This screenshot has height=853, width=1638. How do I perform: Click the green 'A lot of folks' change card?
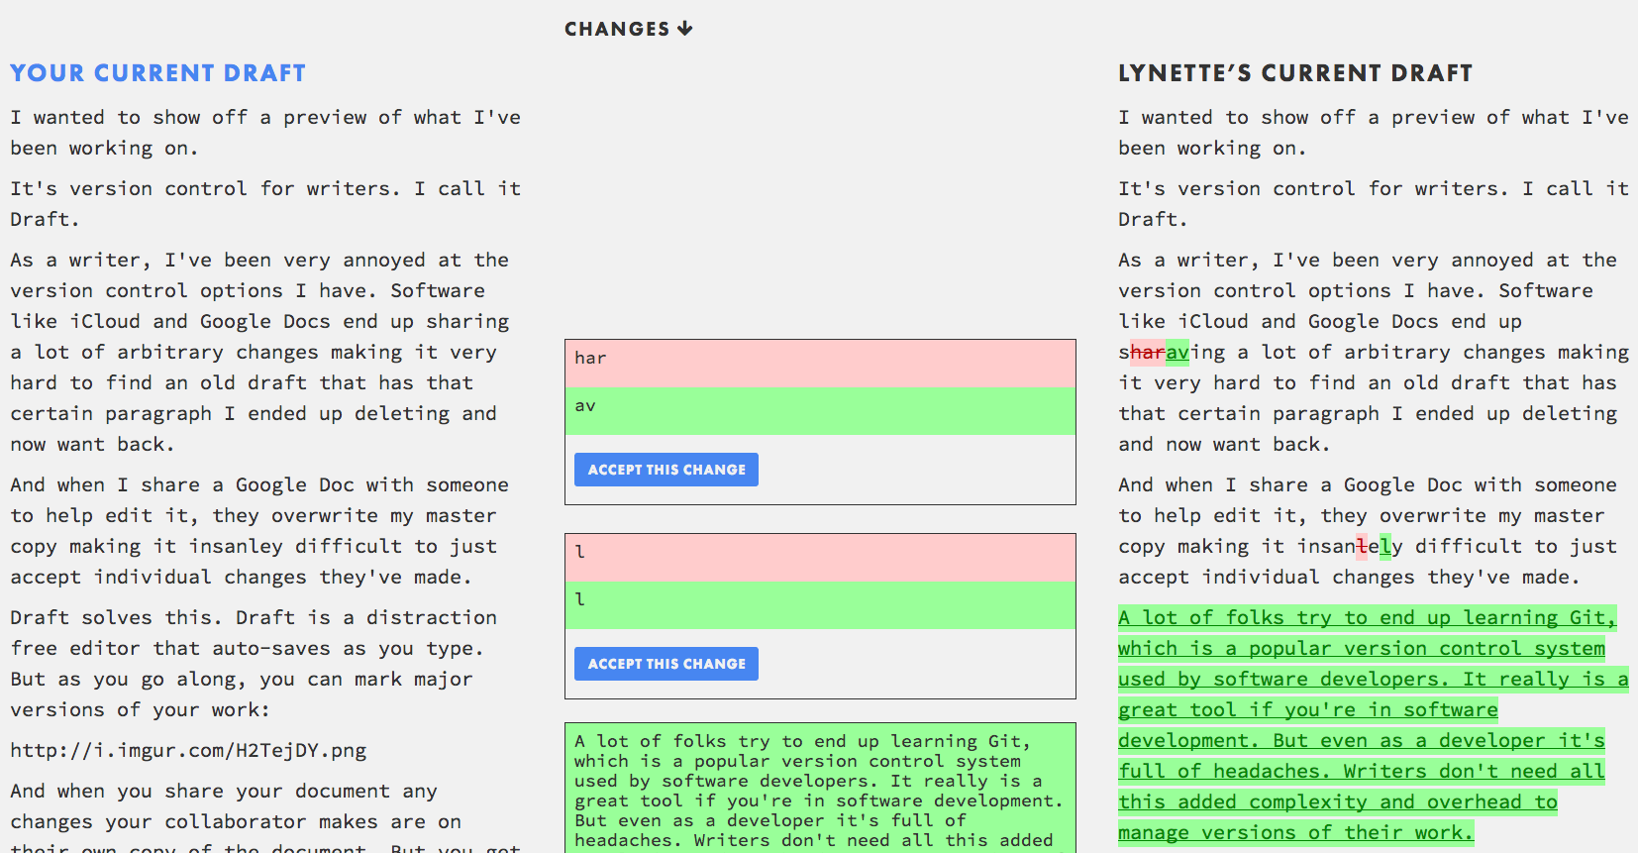(x=820, y=789)
